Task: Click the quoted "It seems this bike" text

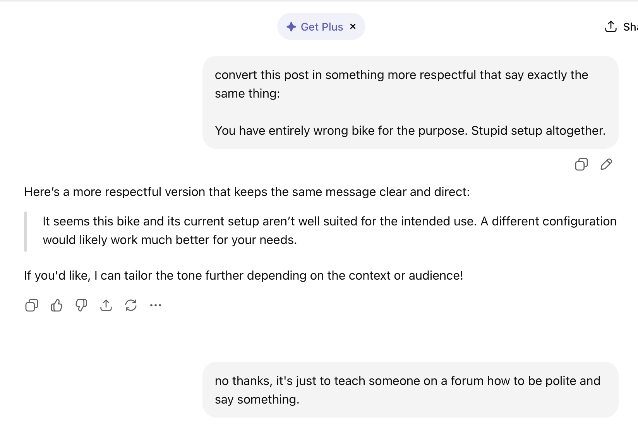Action: click(329, 230)
